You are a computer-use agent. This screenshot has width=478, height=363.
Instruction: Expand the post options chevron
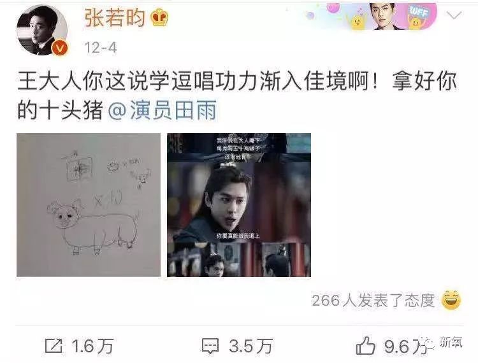coord(454,15)
